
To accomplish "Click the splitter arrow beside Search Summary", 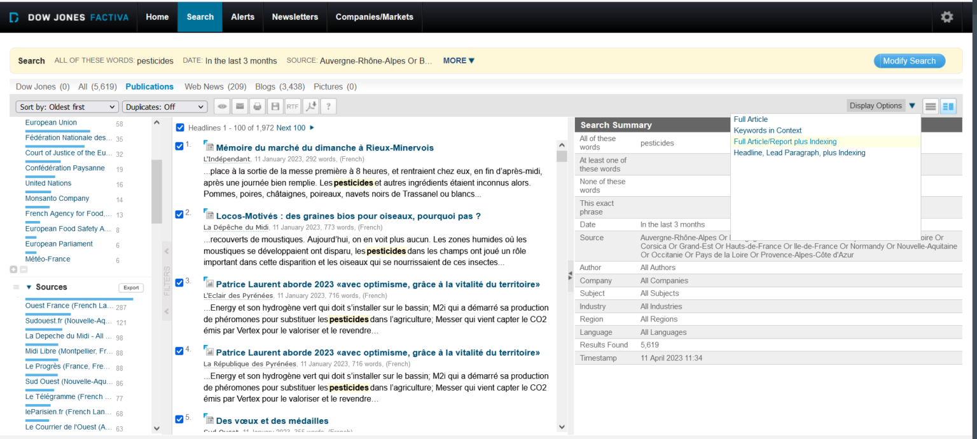I will [570, 274].
